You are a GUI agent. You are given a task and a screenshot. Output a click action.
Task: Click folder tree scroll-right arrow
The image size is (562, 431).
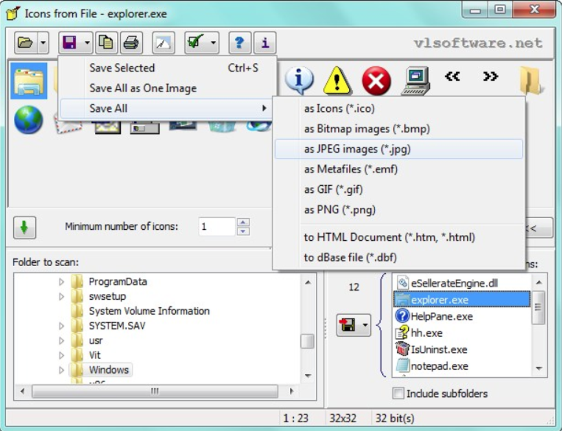291,391
